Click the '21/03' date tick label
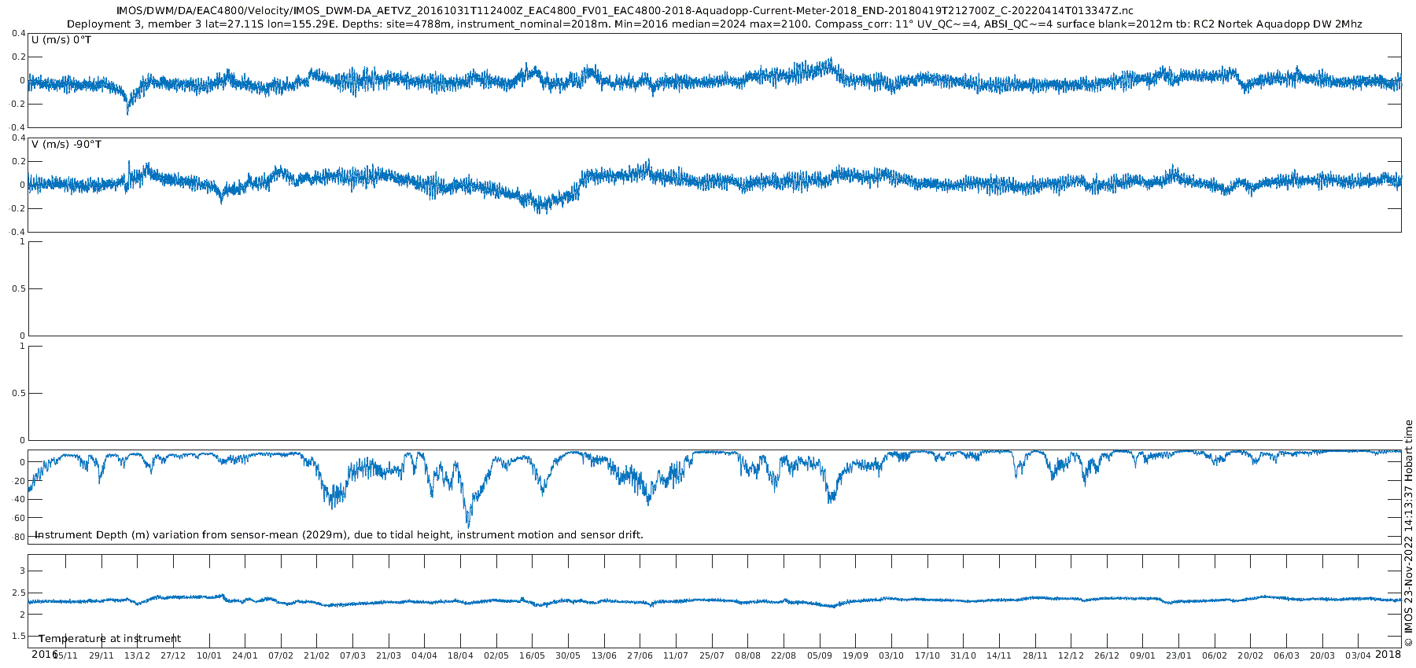The width and height of the screenshot is (1416, 668). (388, 655)
